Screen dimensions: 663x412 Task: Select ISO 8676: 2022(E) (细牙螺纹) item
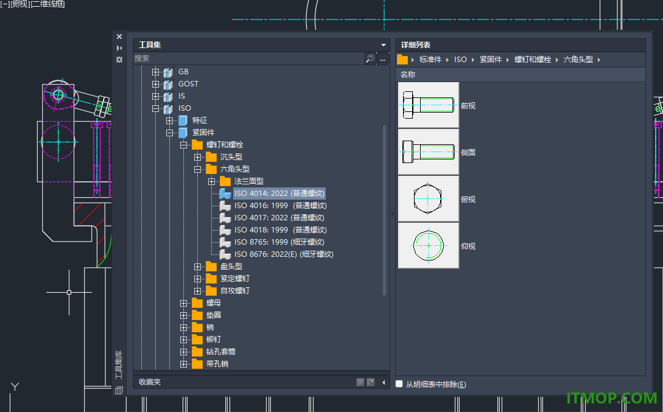coord(284,254)
